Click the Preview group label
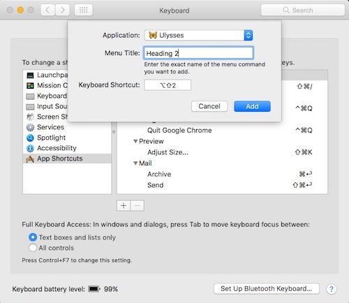This screenshot has width=349, height=303. pos(151,141)
